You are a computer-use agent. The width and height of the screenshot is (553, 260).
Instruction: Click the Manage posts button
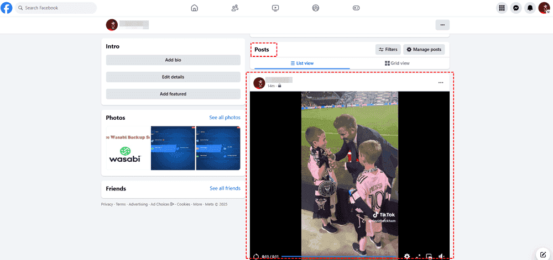pos(424,50)
